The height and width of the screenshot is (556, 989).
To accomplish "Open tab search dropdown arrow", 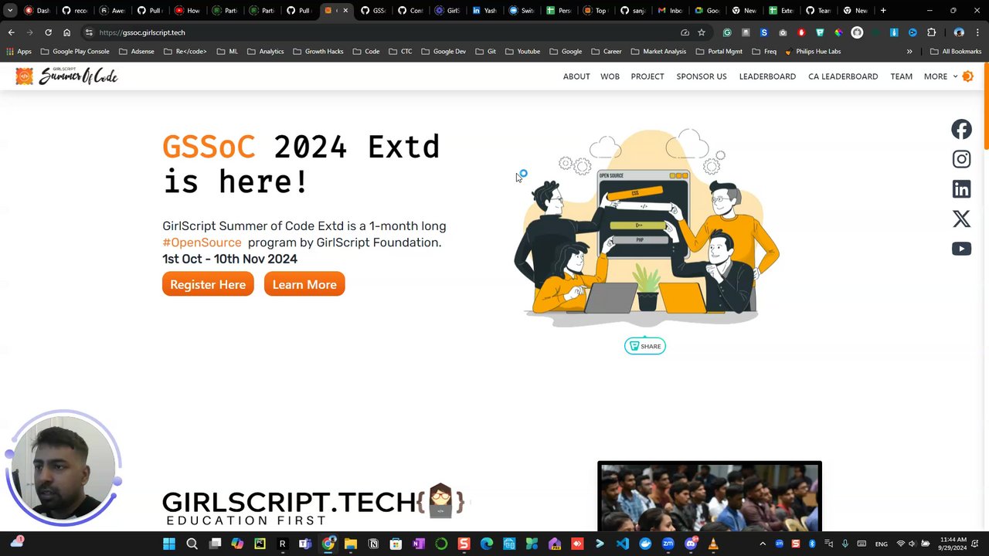I will click(x=11, y=11).
